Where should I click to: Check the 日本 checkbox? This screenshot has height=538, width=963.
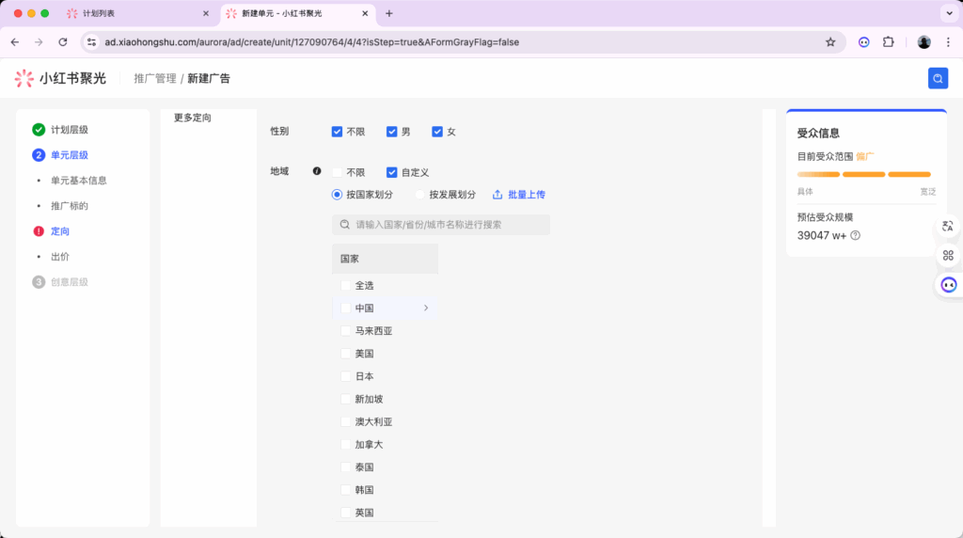(345, 376)
